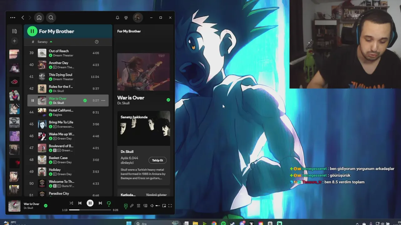
Task: Open the Spotify Home page
Action: [39, 18]
